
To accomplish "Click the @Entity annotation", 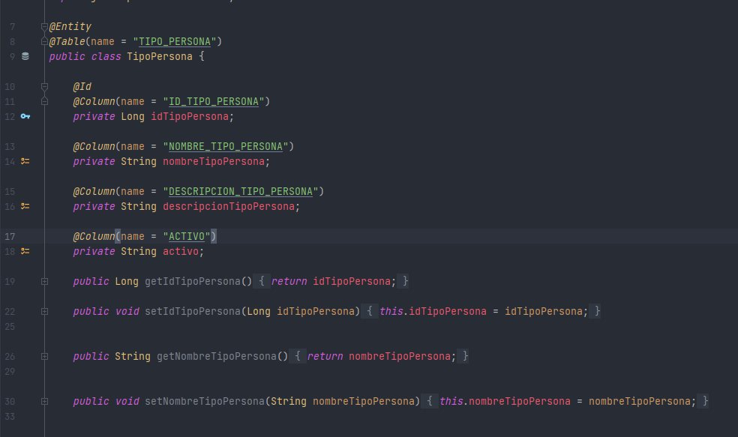I will tap(70, 27).
